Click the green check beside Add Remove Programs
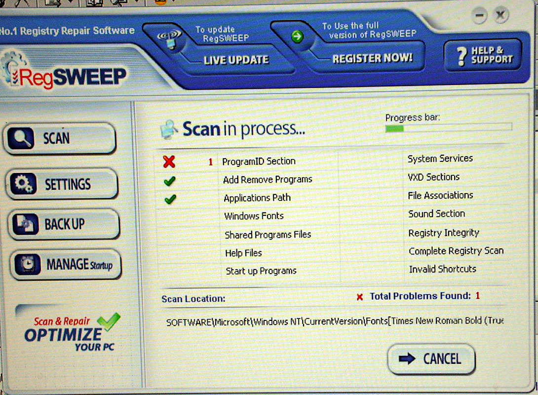This screenshot has height=395, width=538. [170, 181]
